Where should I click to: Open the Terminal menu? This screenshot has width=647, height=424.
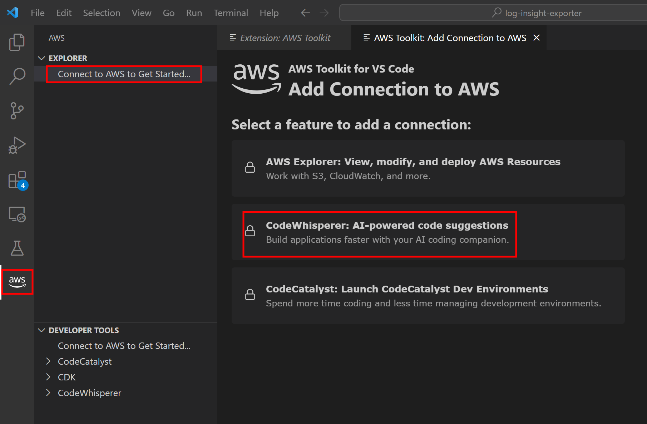tap(231, 13)
